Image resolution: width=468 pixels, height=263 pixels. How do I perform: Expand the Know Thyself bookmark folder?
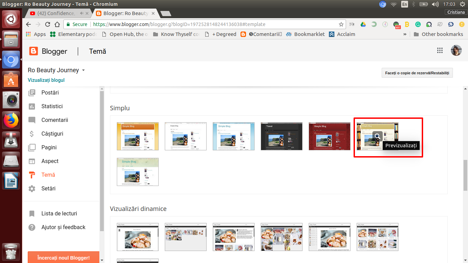click(x=176, y=34)
